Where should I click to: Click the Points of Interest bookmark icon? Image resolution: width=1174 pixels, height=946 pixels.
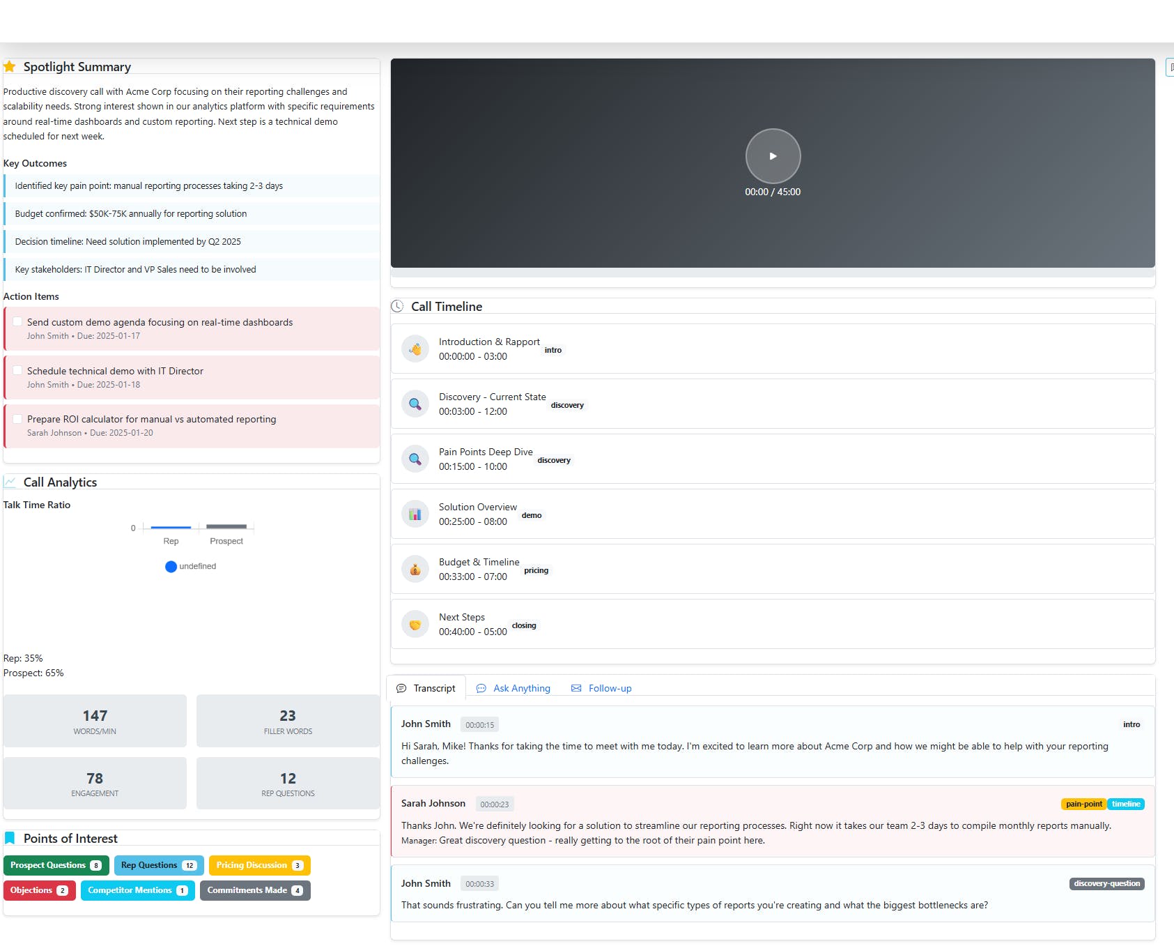[10, 838]
